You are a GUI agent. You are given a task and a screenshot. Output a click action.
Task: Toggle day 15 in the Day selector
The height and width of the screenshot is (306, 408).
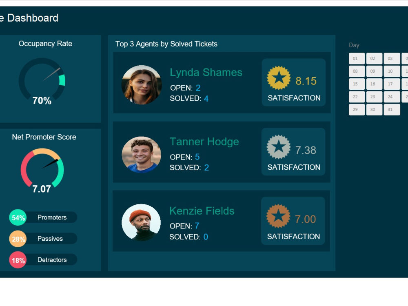[x=355, y=84]
